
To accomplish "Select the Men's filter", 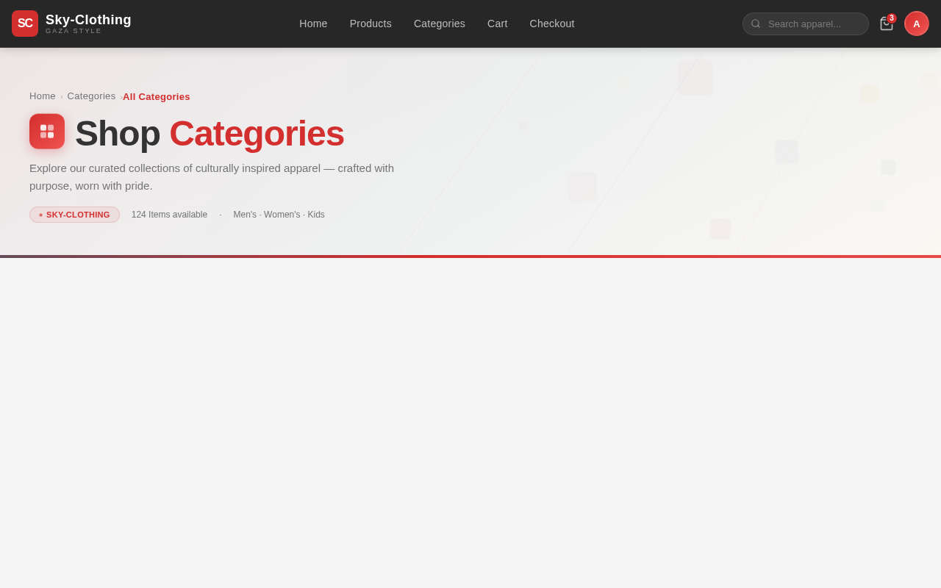I will (x=244, y=214).
